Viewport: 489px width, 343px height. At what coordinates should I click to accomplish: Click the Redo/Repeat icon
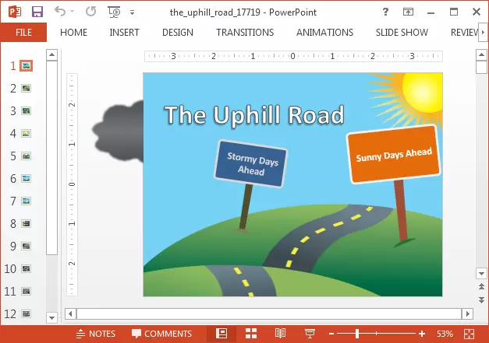[x=90, y=12]
